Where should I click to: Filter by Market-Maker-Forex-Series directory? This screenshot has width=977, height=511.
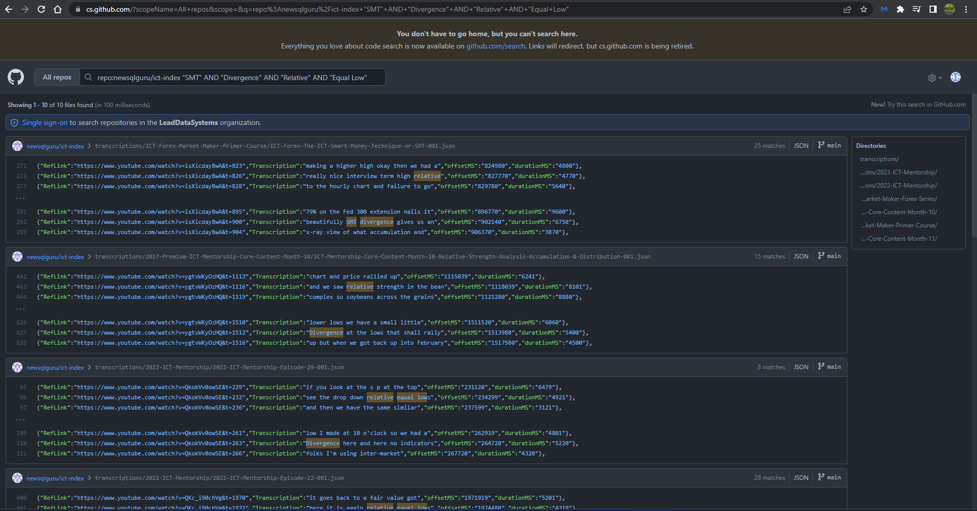[x=899, y=199]
